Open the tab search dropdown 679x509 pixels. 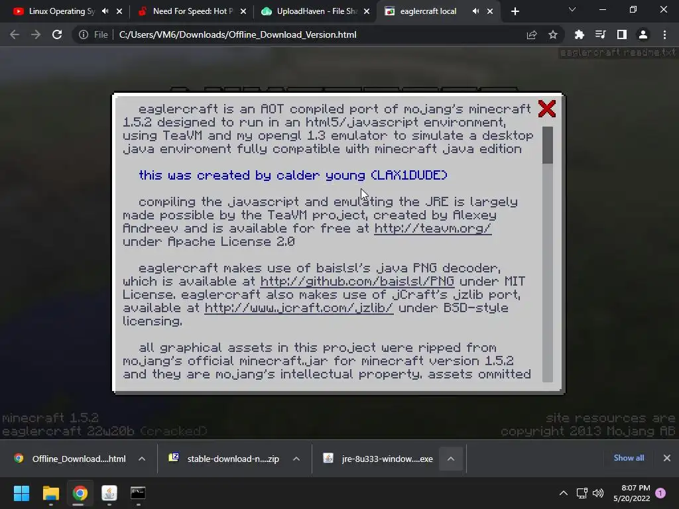572,9
